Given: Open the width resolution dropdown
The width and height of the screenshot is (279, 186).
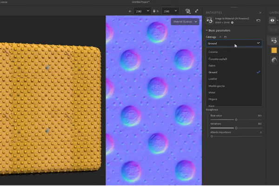Looking at the screenshot, I should (x=141, y=11).
